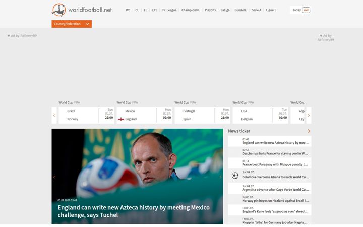
Task: Click the England flag icon
Action: coord(121,119)
